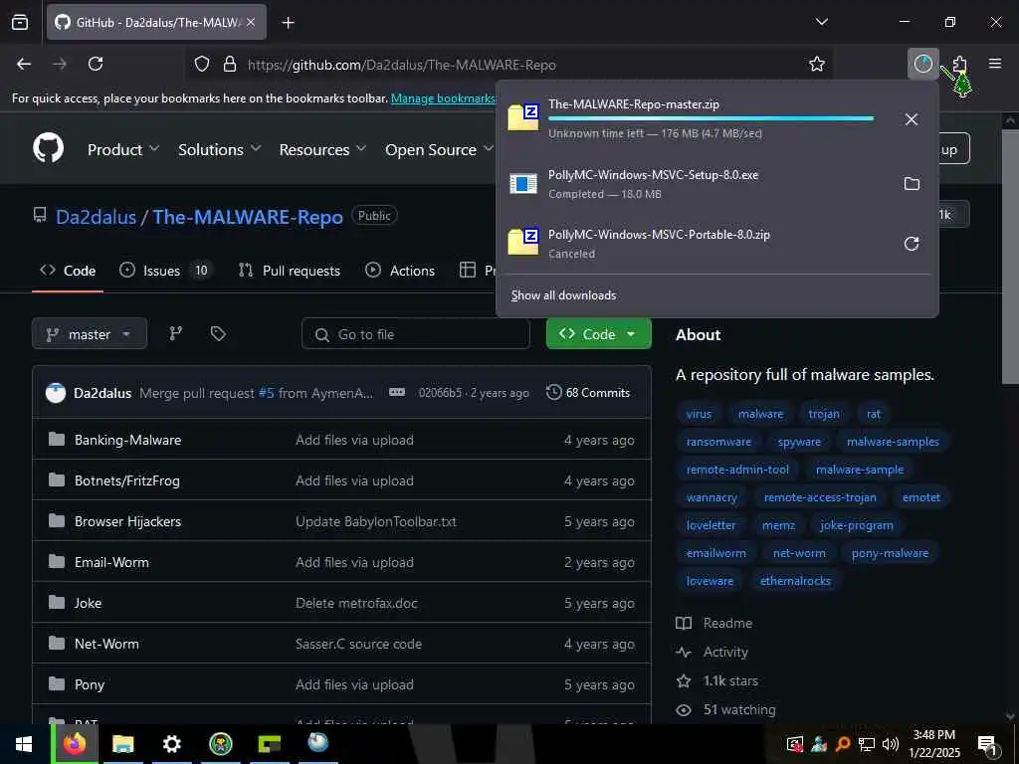
Task: Go back to the previous page
Action: click(24, 64)
